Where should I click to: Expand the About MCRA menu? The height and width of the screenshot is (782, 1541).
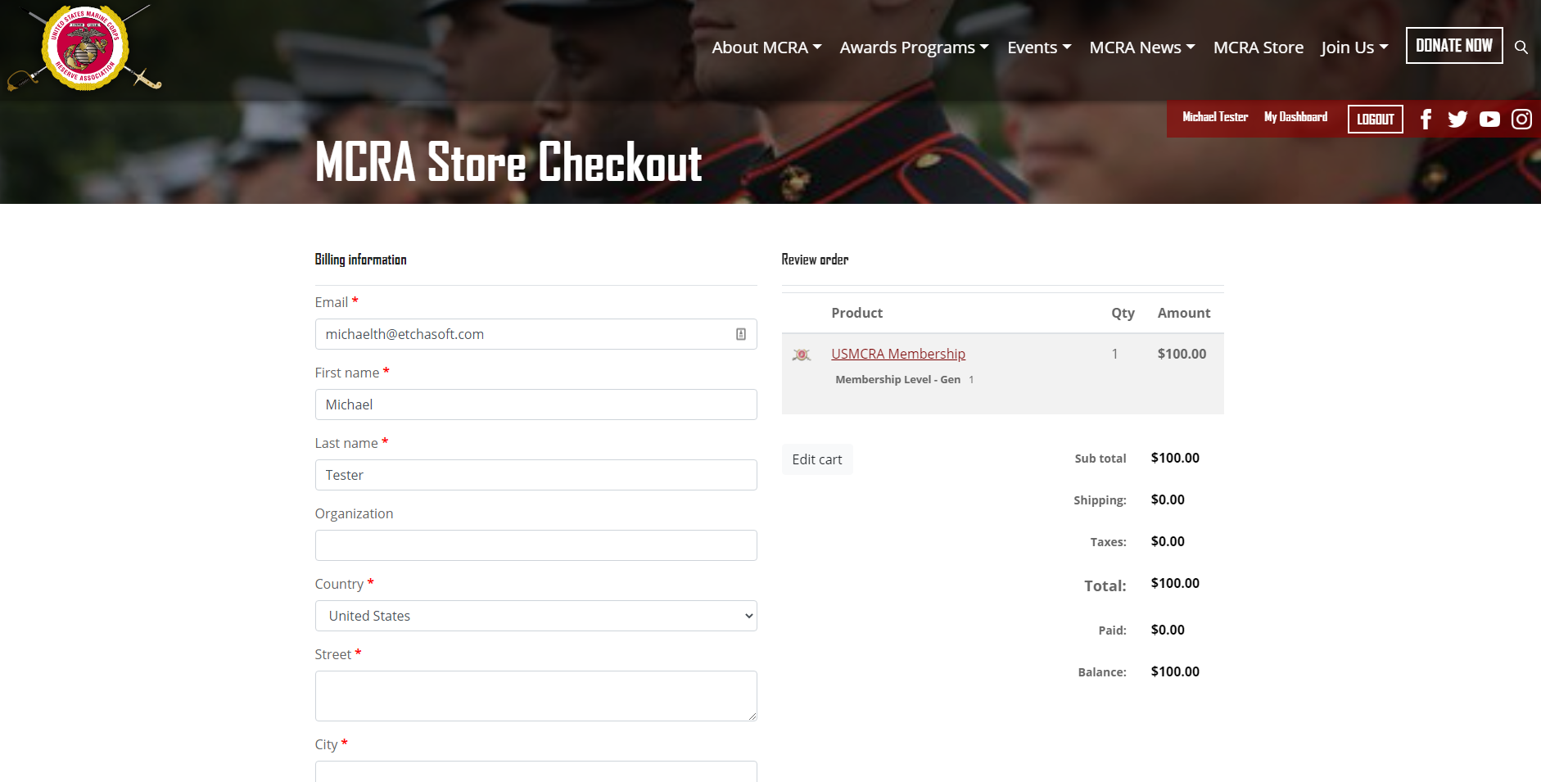766,47
